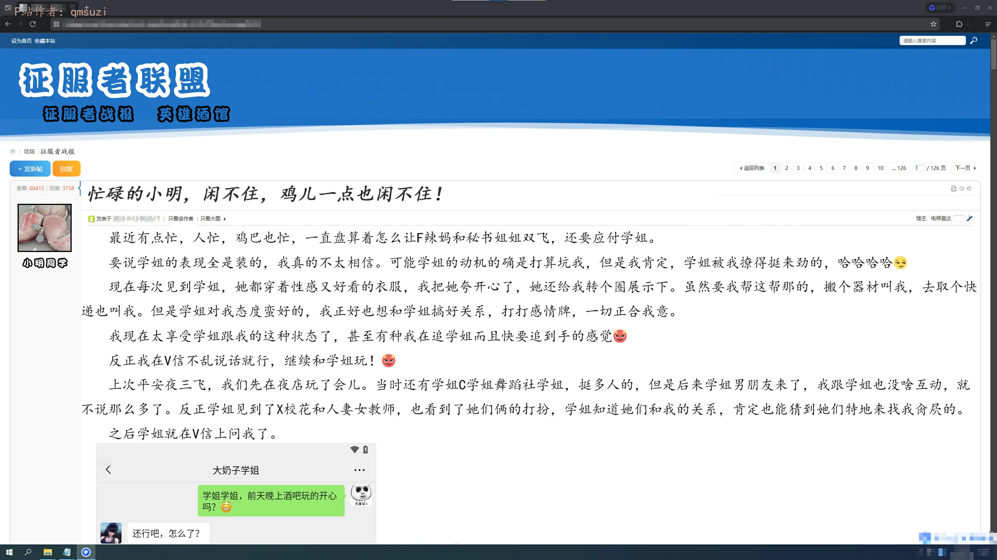Click the 发新帖 button
This screenshot has width=997, height=560.
pos(30,169)
